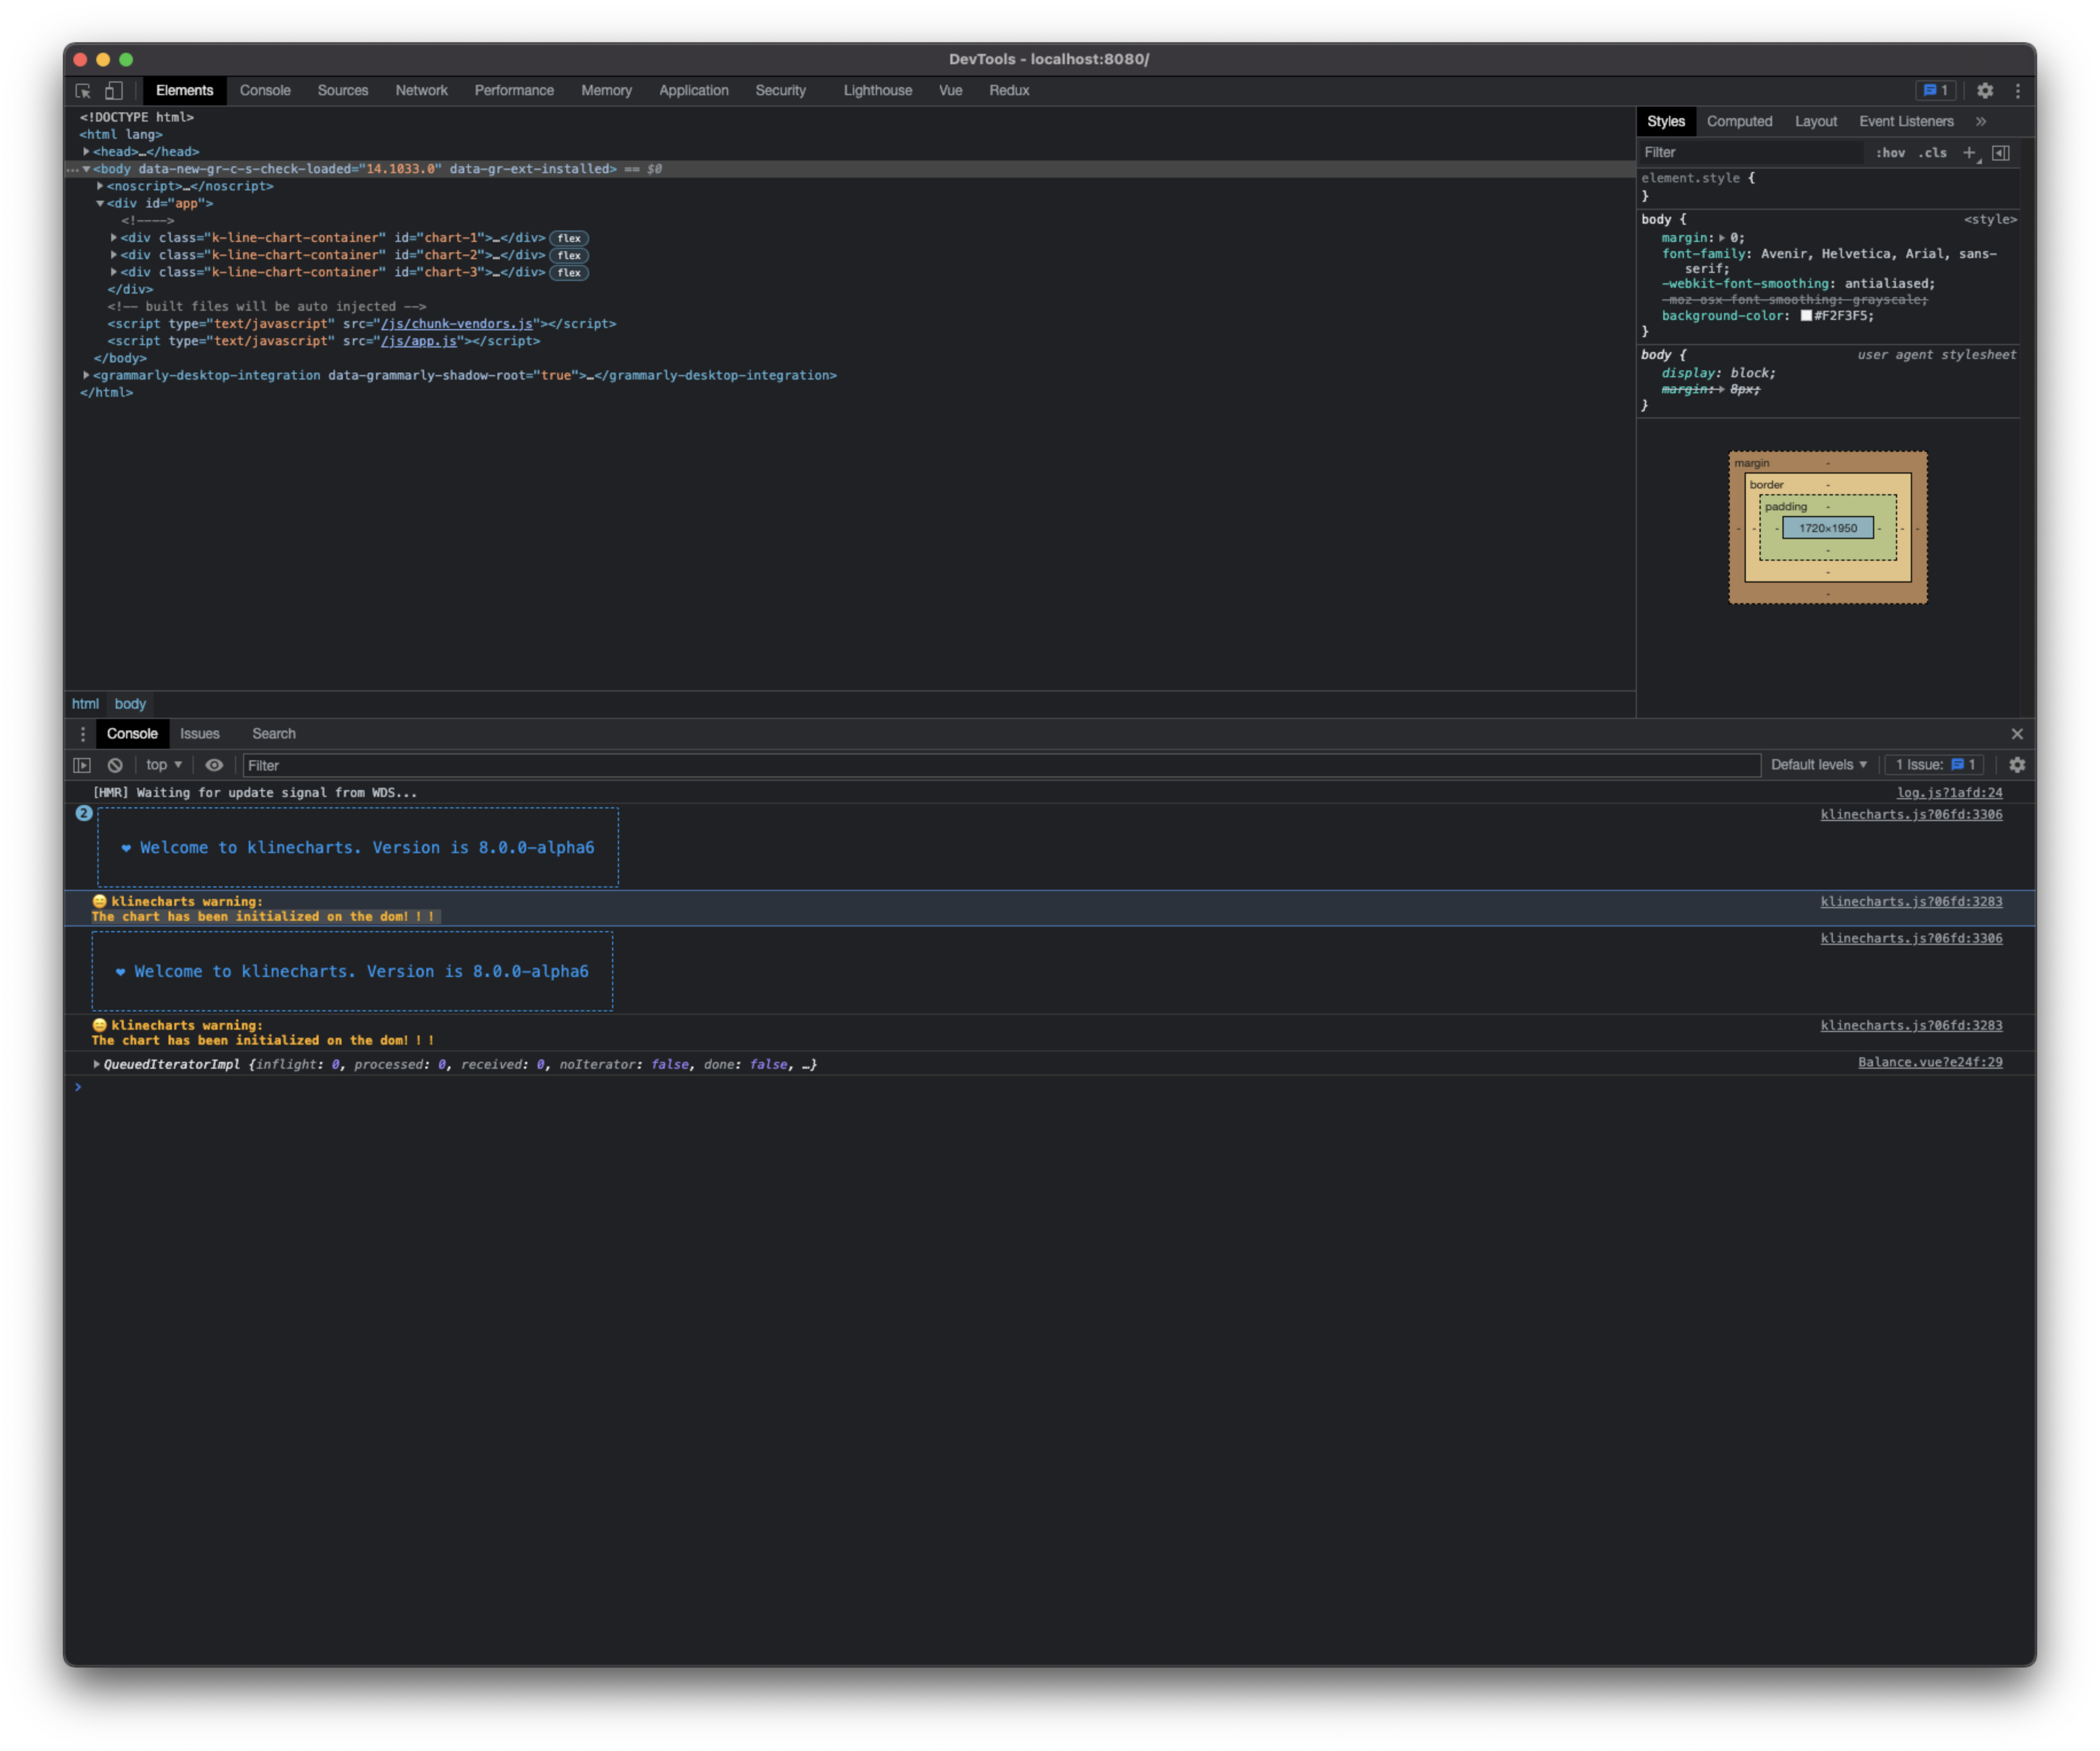Open the DevTools settings gear

[1986, 90]
